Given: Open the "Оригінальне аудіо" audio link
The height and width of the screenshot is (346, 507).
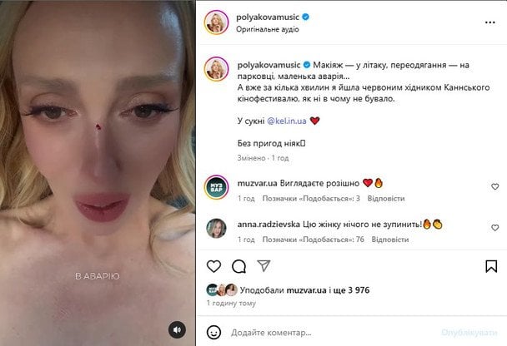Looking at the screenshot, I should 268,29.
